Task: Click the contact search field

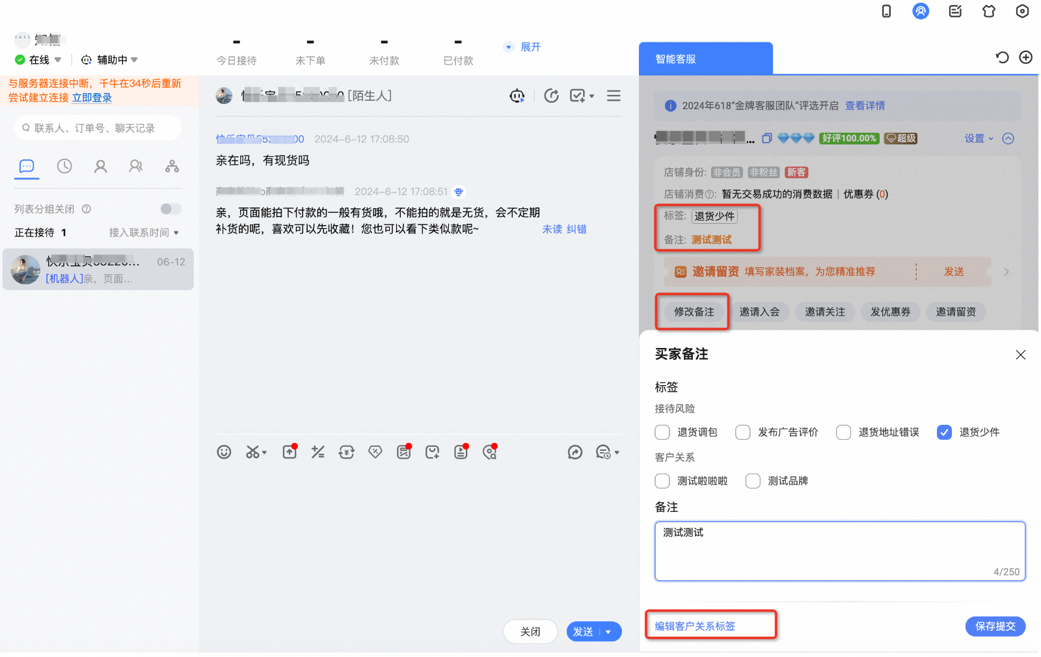Action: [x=98, y=128]
